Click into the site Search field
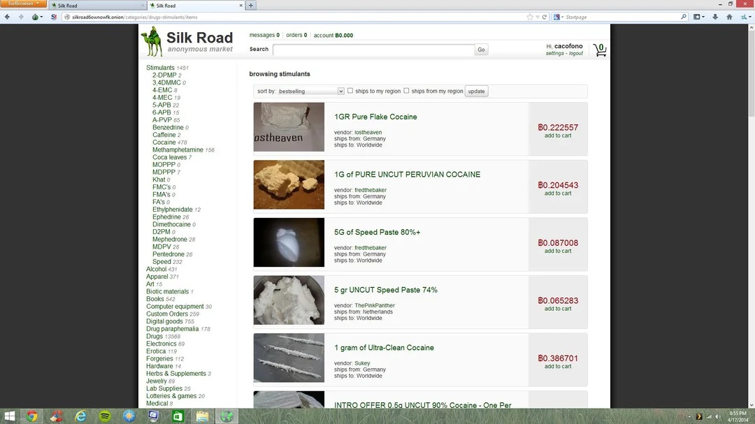755x424 pixels. tap(373, 50)
